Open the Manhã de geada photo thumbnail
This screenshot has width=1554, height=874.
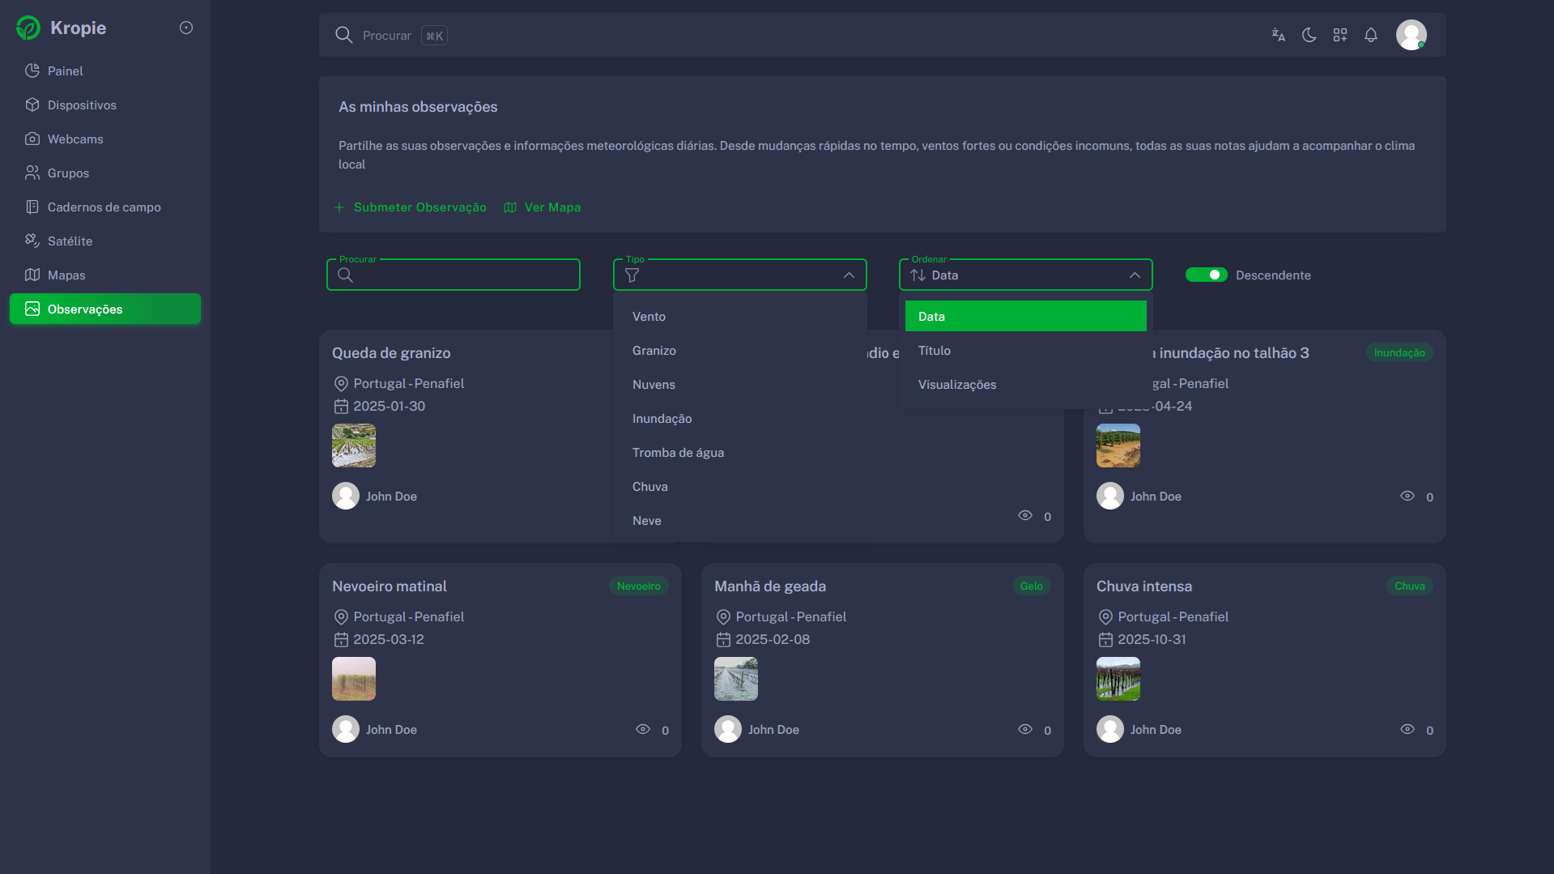pos(735,679)
